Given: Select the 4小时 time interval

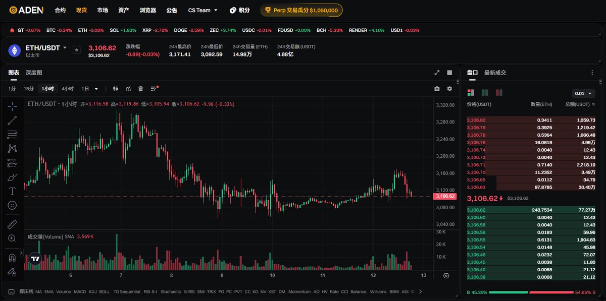Looking at the screenshot, I should (68, 89).
